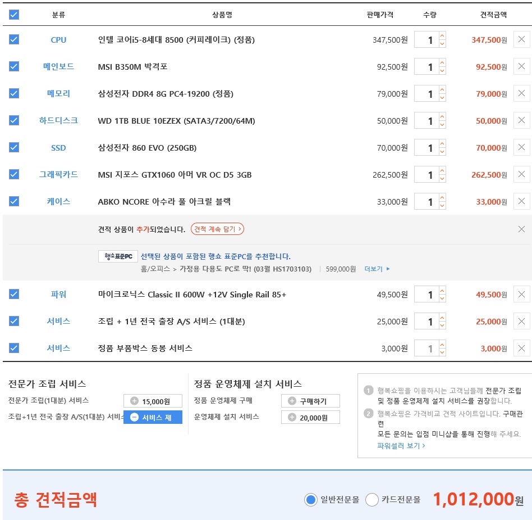The height and width of the screenshot is (520, 532).
Task: Open the 더보기 link for 표준PC
Action: [x=377, y=269]
